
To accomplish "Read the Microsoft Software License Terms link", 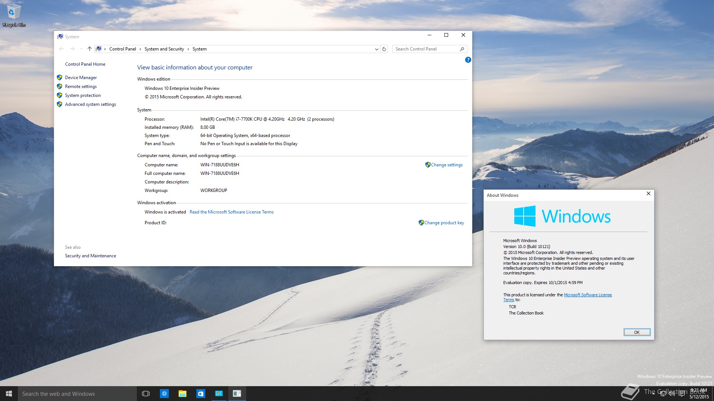I will point(231,212).
